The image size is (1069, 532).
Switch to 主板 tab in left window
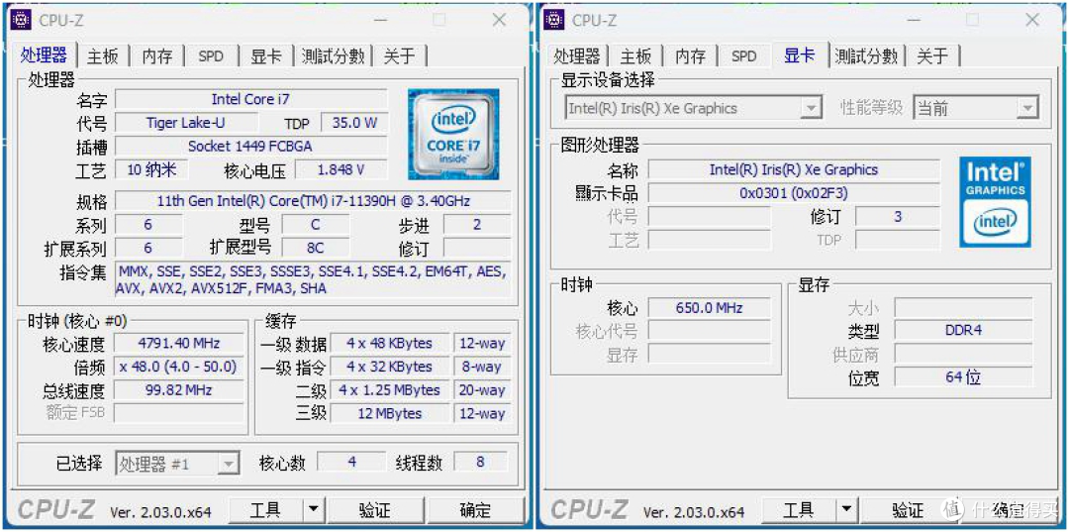(x=103, y=55)
